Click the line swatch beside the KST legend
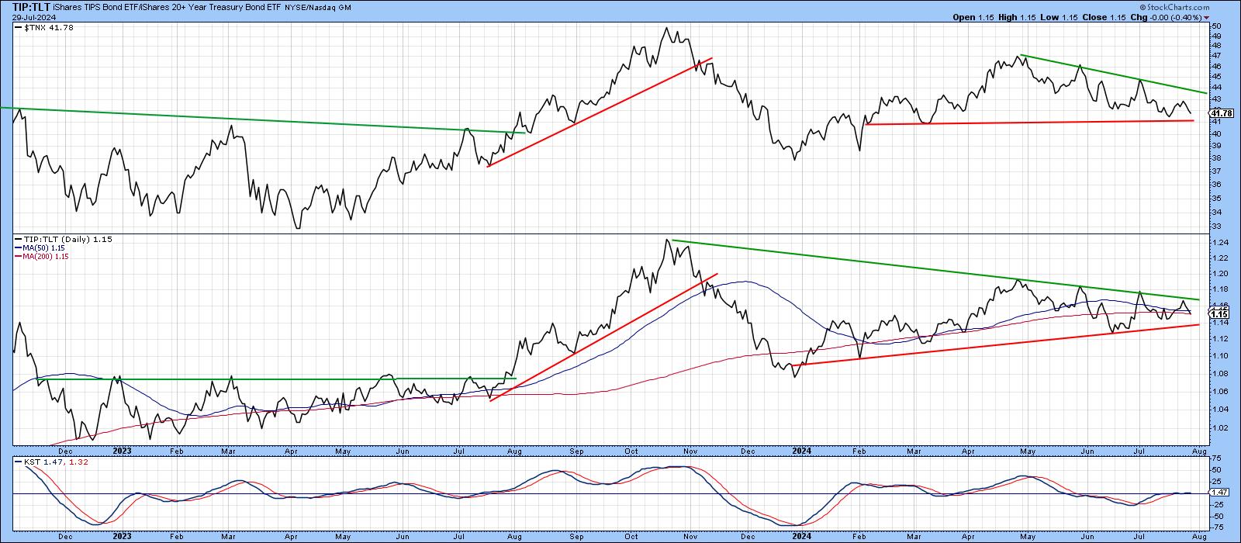1241x543 pixels. point(19,461)
